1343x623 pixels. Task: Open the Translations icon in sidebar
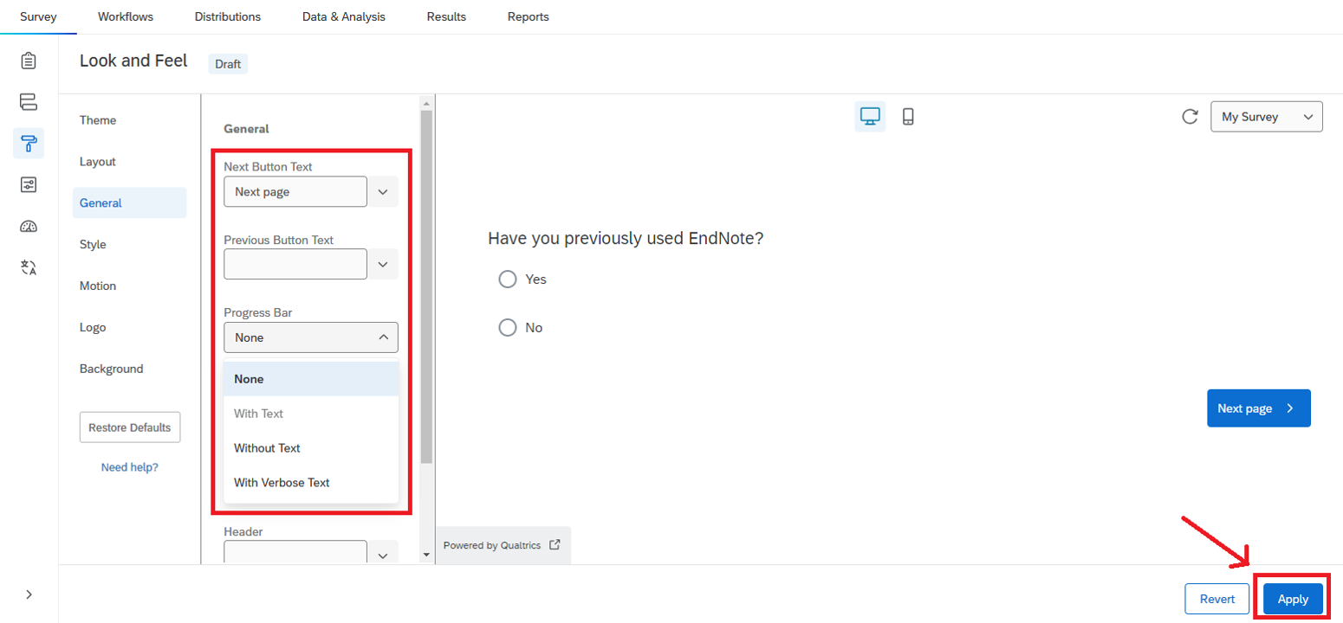29,267
